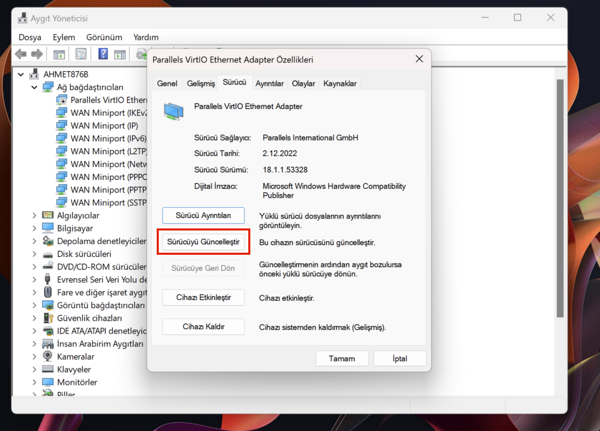Switch to the Olaylar tab
Screen dimensions: 600x431
[x=304, y=83]
